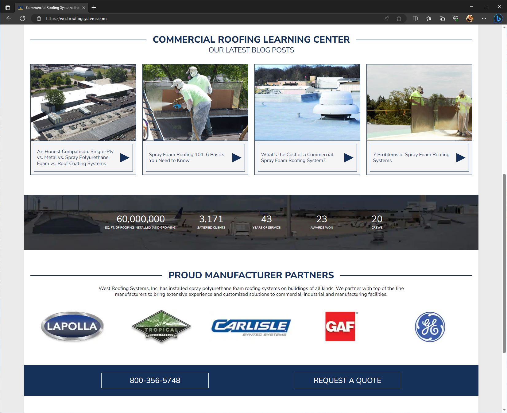Click the GE partner logo
Viewport: 507px width, 413px height.
tap(430, 327)
